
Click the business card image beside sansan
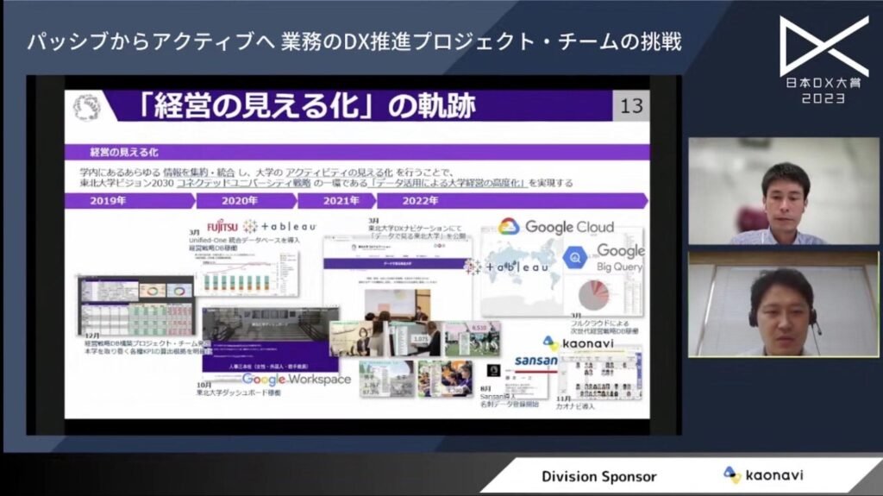pos(525,383)
